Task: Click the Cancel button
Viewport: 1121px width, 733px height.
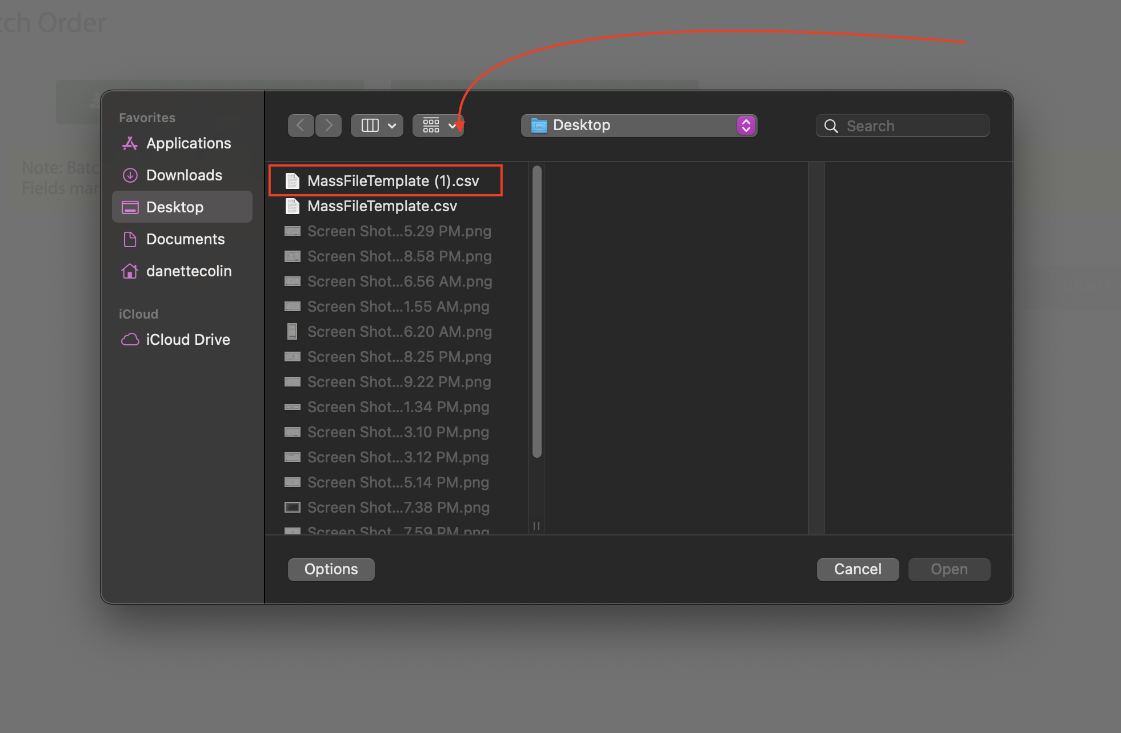Action: click(x=858, y=570)
